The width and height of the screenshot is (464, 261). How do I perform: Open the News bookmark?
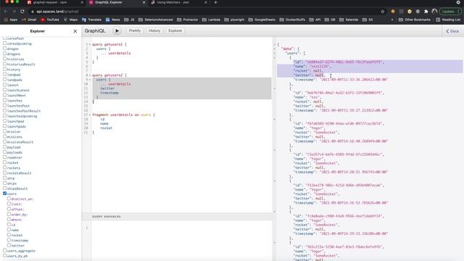point(113,20)
